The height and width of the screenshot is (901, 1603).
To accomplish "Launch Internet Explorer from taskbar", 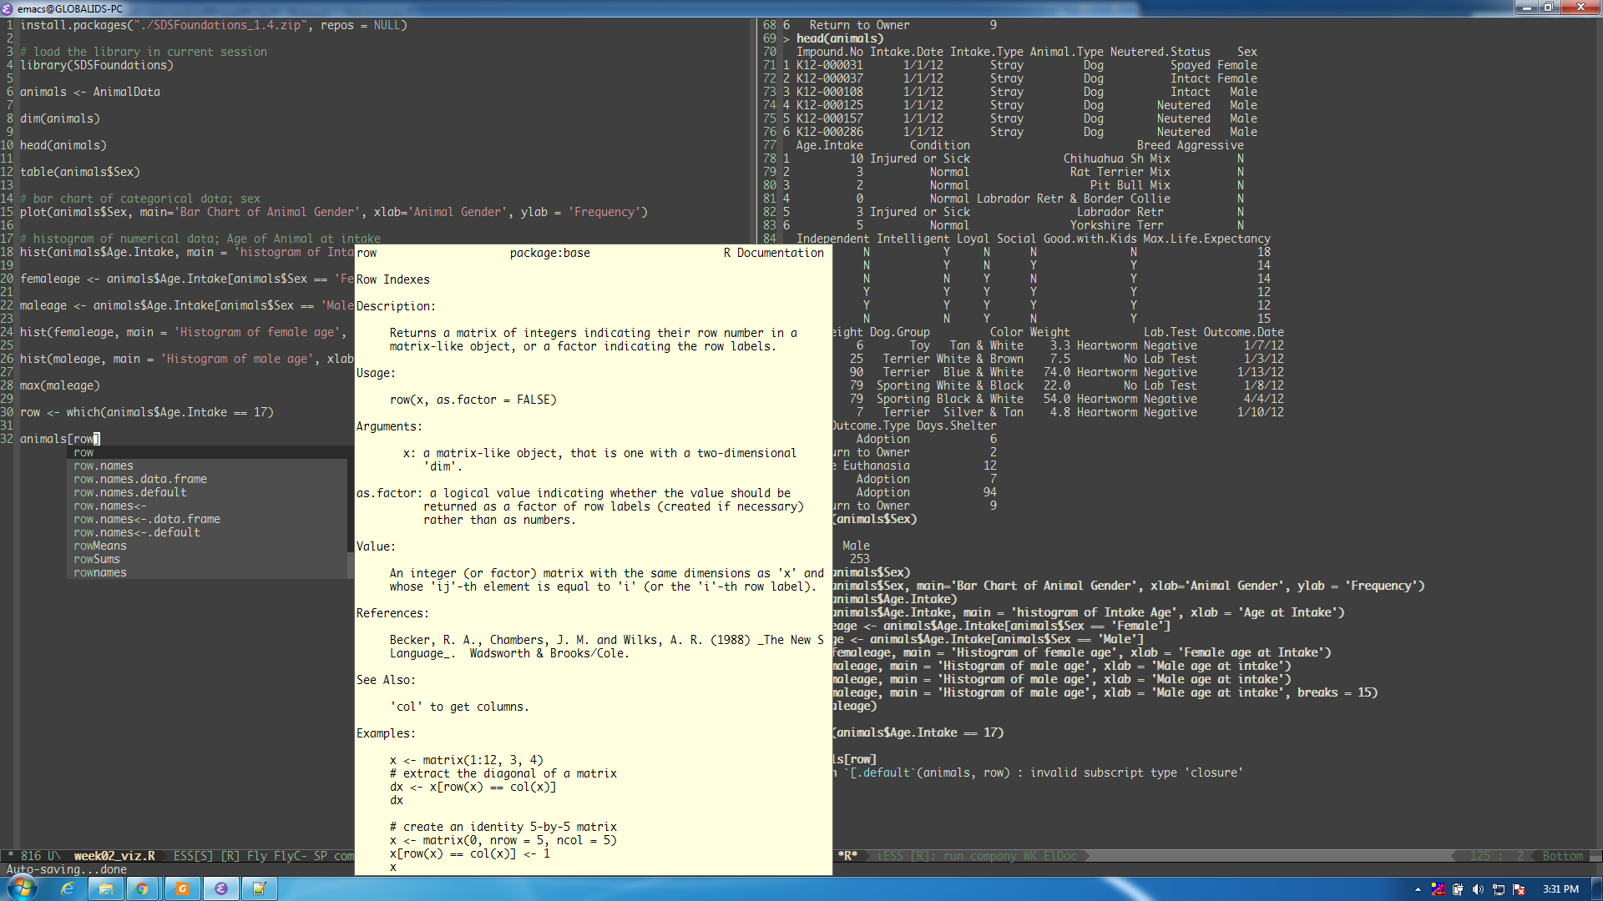I will click(x=68, y=888).
